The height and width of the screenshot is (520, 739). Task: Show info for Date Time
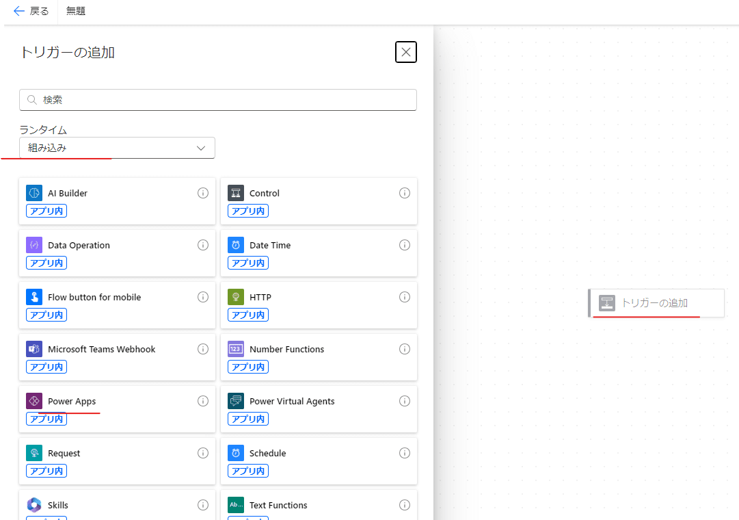coord(405,245)
